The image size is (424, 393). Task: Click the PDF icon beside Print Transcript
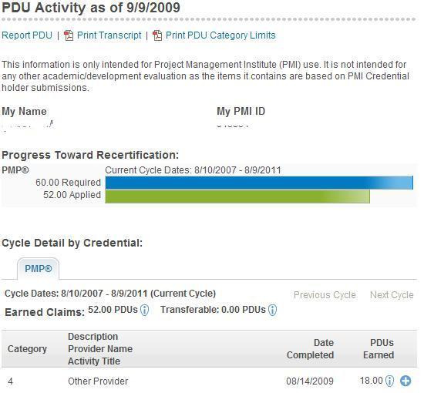click(69, 35)
